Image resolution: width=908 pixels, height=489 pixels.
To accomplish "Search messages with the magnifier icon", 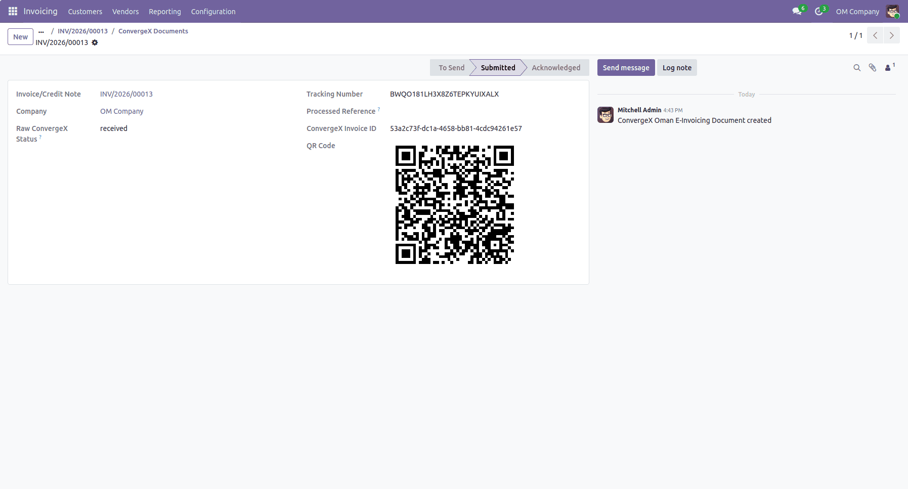I will tap(857, 68).
